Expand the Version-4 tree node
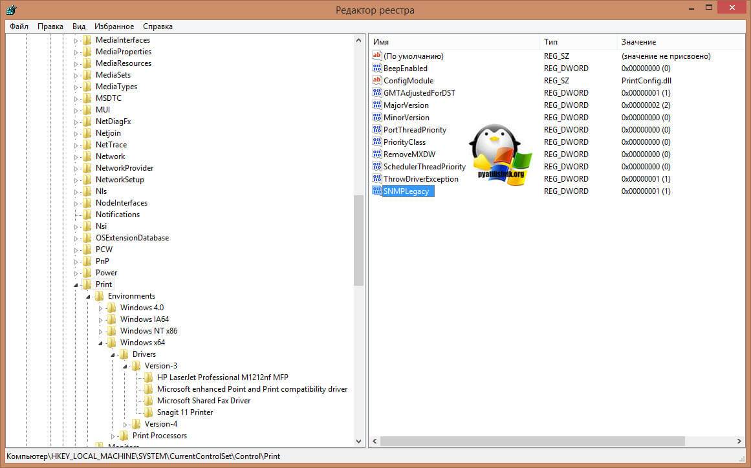Image resolution: width=751 pixels, height=468 pixels. pyautogui.click(x=125, y=425)
